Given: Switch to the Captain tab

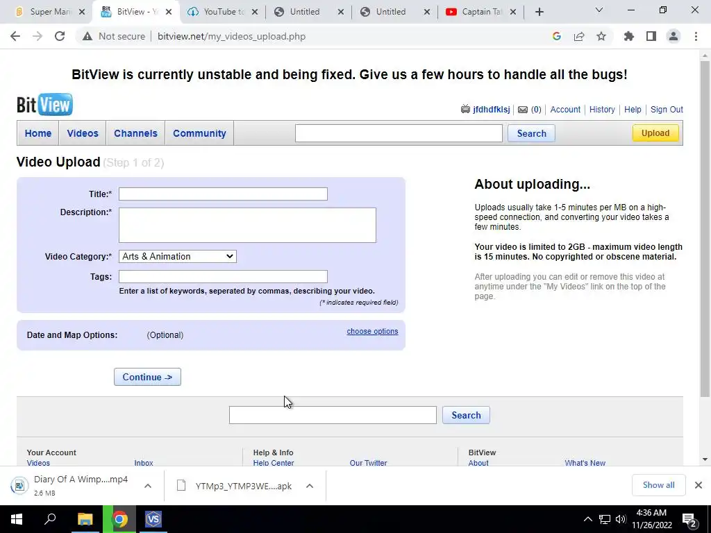Looking at the screenshot, I should point(480,12).
